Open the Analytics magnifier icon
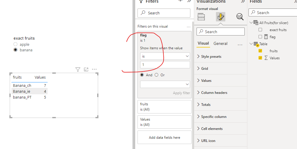Image resolution: width=297 pixels, height=149 pixels. click(x=240, y=17)
